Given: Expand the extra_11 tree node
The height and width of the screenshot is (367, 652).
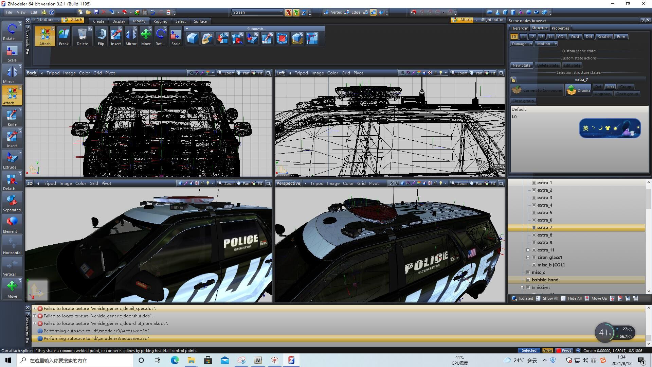Looking at the screenshot, I should click(x=528, y=250).
